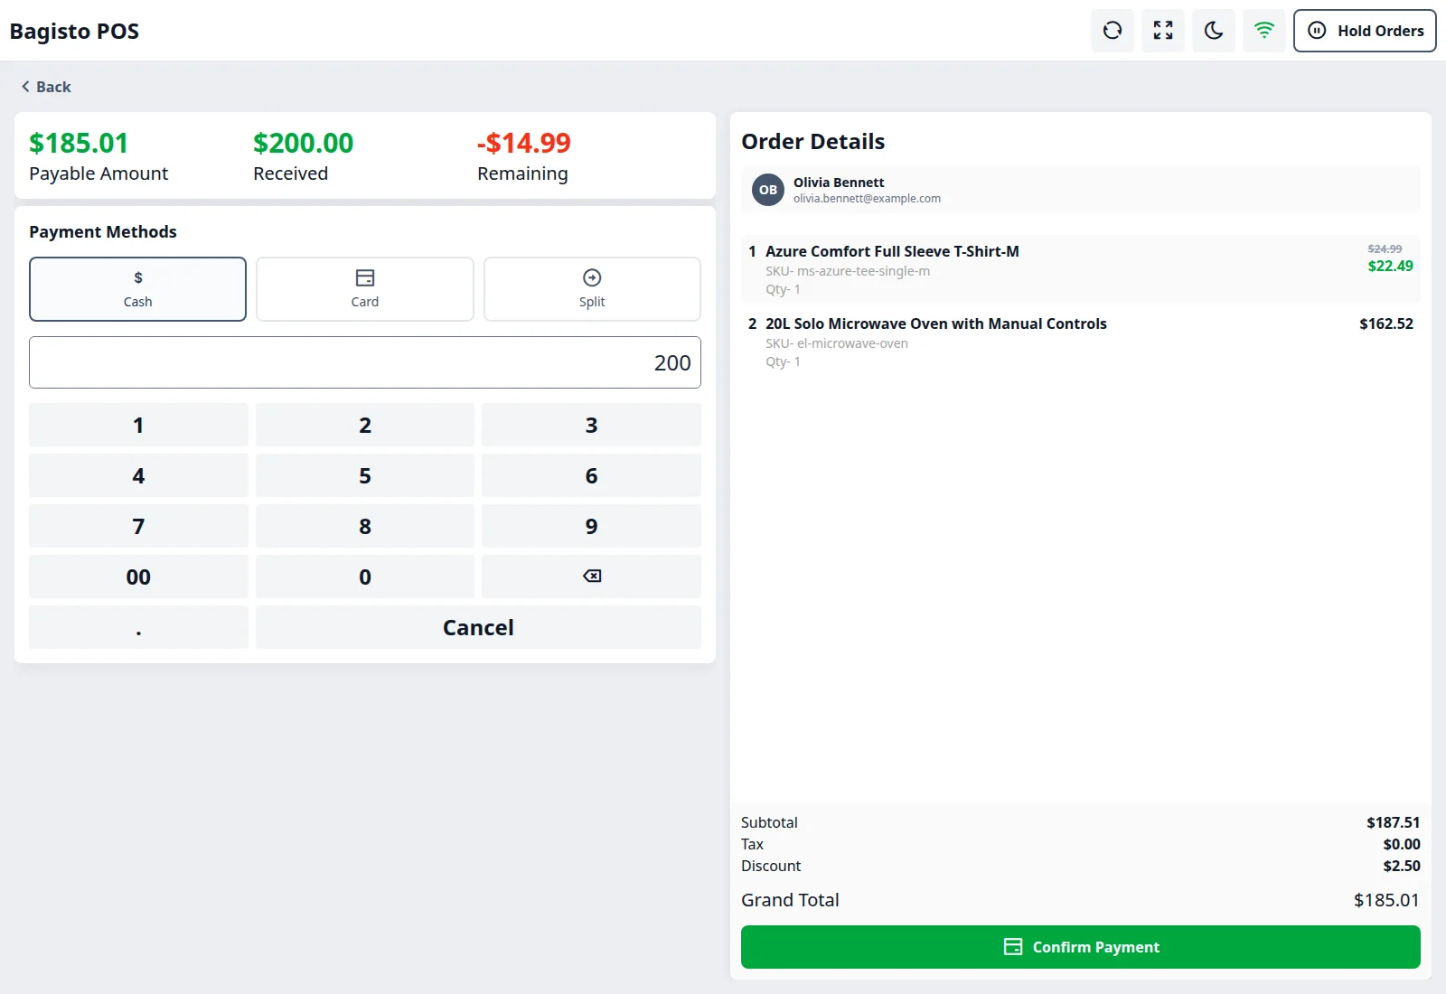Tap keypad number 4
Screen dimensions: 1446x994
click(138, 475)
